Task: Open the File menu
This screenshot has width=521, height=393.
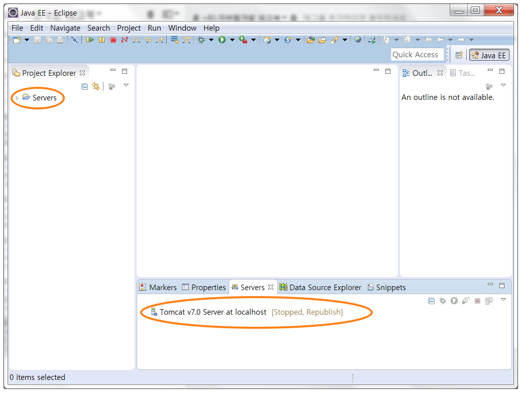Action: [x=17, y=28]
